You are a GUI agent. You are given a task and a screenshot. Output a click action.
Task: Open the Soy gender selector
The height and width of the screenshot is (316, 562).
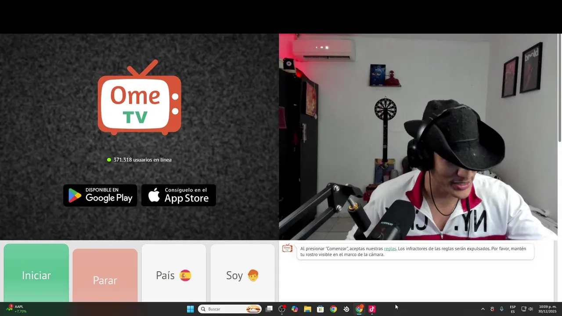[242, 273]
